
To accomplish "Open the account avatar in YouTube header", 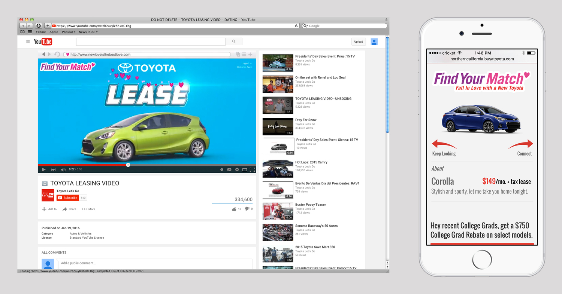I will click(x=374, y=42).
